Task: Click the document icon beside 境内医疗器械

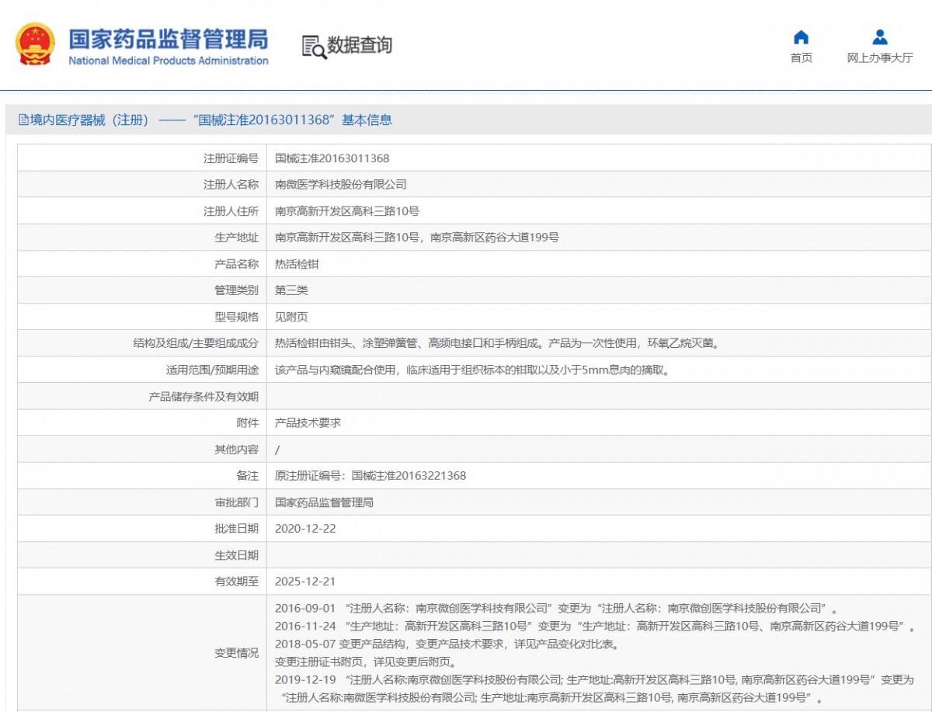Action: 23,120
